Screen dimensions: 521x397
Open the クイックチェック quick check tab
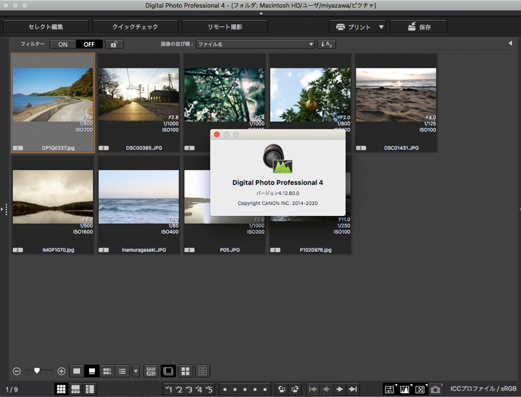coord(135,27)
